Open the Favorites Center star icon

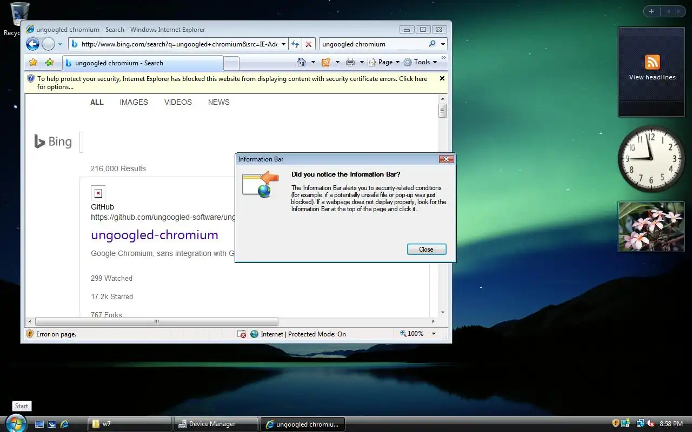(34, 63)
